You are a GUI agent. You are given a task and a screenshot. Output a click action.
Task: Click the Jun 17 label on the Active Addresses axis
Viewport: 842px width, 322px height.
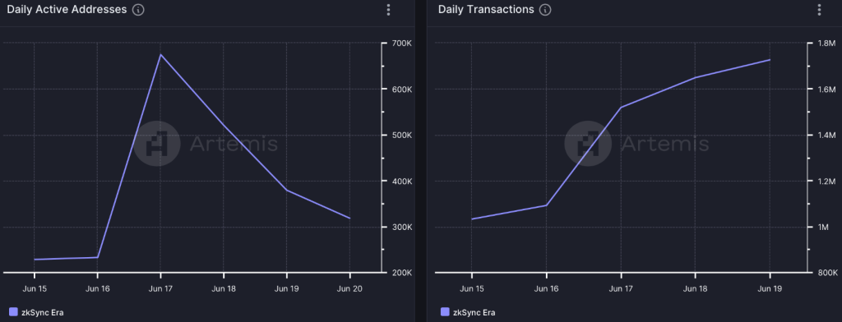tap(160, 288)
